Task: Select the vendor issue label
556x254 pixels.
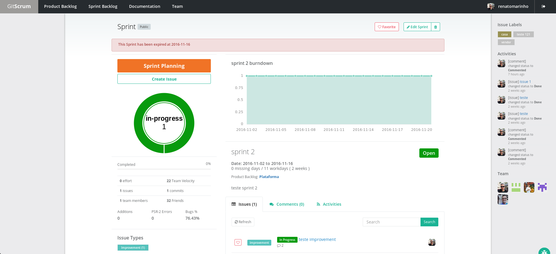Action: (506, 42)
